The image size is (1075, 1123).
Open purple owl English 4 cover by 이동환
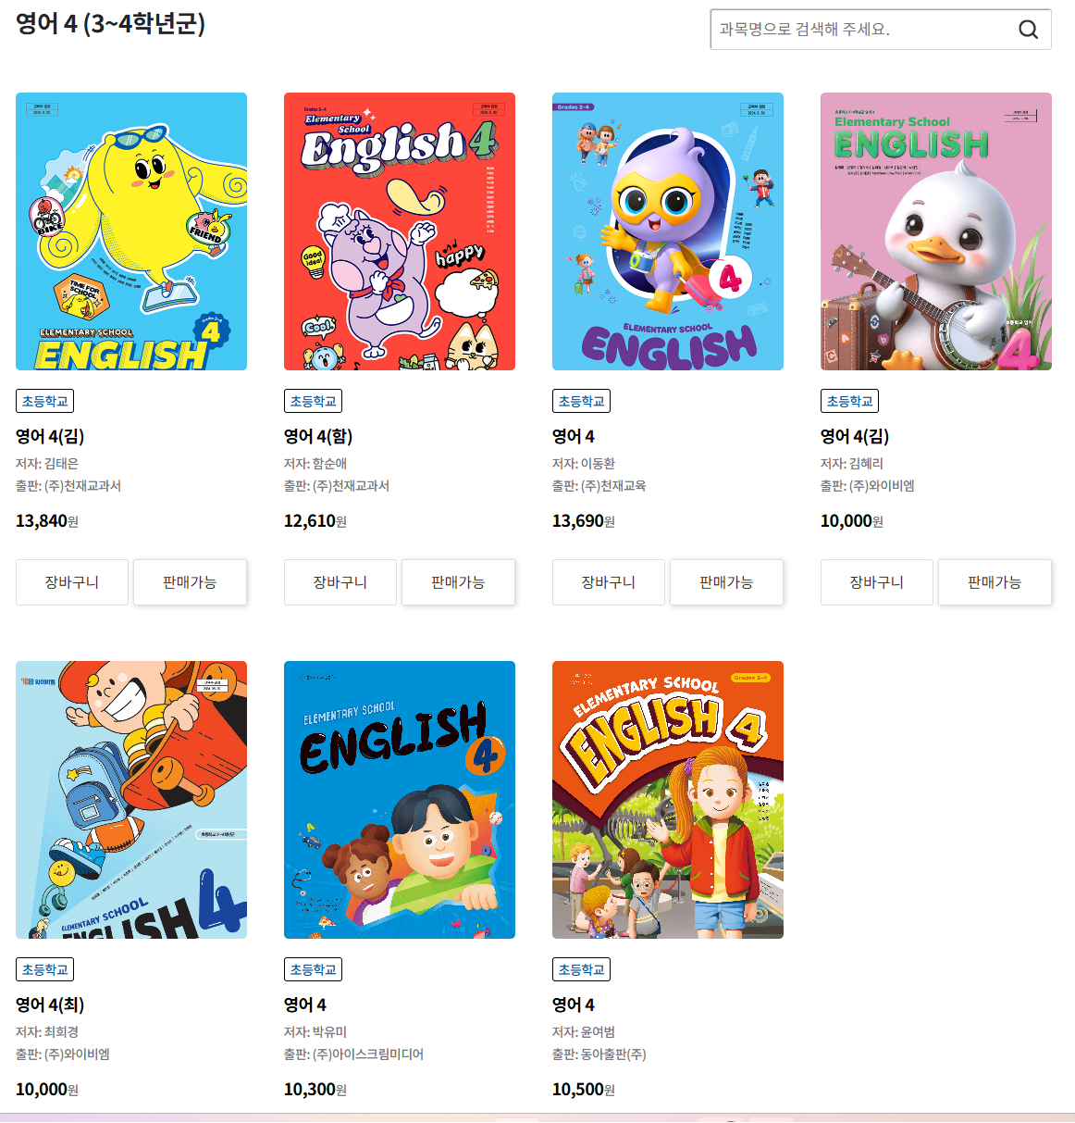(x=668, y=231)
